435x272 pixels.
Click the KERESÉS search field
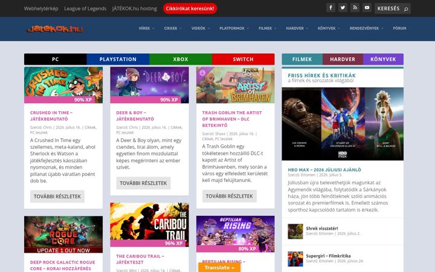coord(392,8)
